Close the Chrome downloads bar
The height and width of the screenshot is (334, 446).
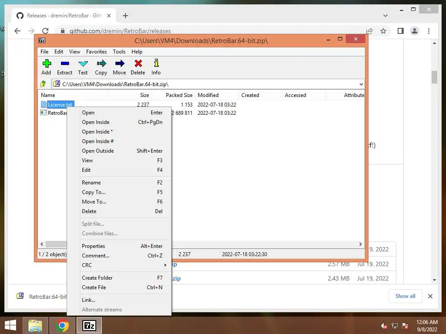[430, 296]
